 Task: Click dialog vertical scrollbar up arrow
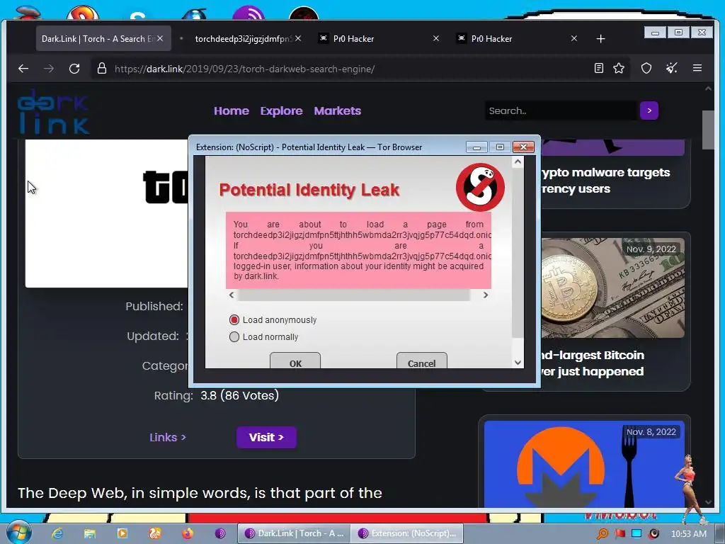click(518, 162)
